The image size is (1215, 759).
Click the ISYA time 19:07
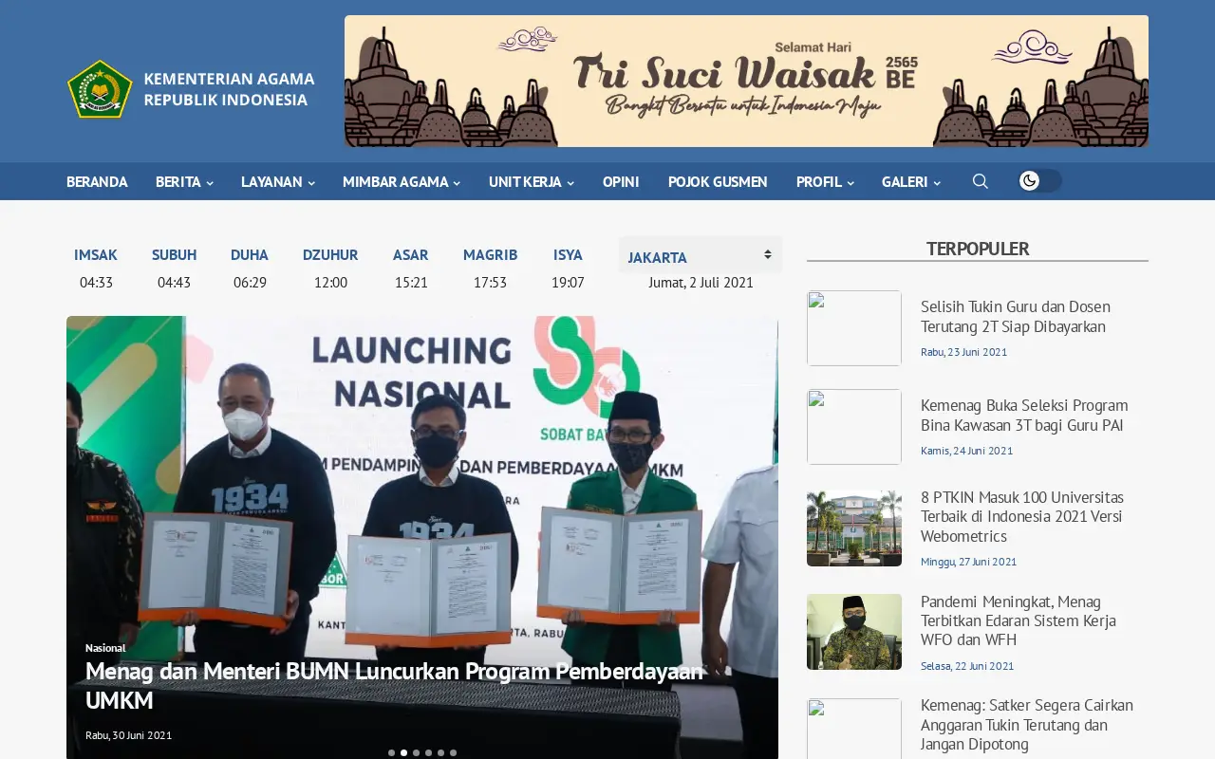tap(568, 283)
